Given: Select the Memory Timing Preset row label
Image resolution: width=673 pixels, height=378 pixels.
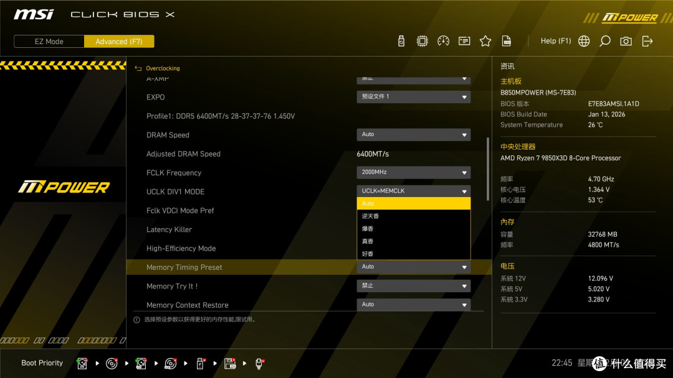Looking at the screenshot, I should pos(184,267).
